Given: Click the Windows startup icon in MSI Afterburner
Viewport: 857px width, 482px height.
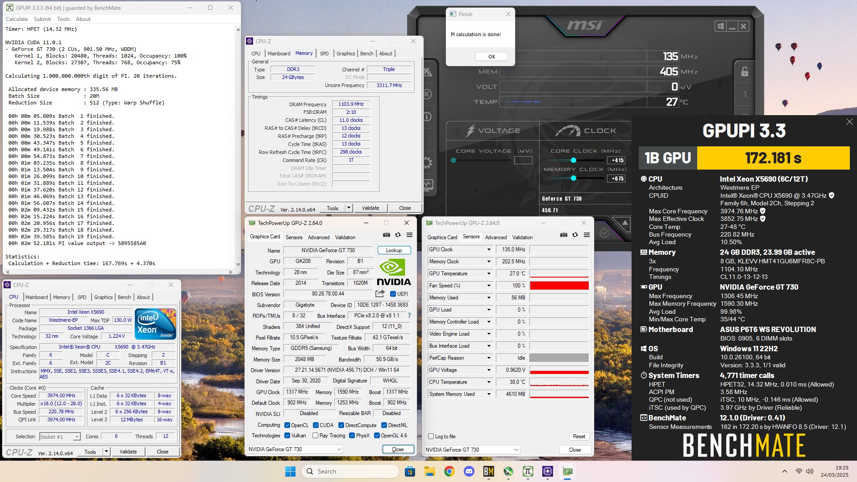Looking at the screenshot, I should [720, 26].
